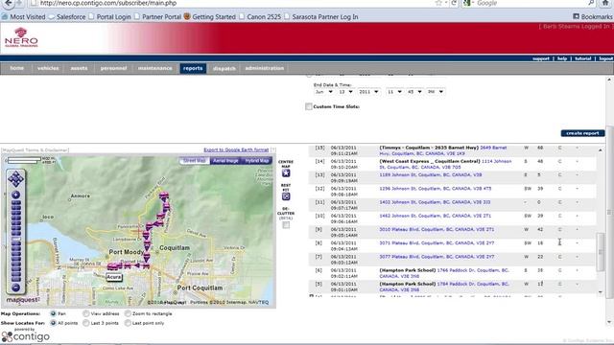The height and width of the screenshot is (345, 614).
Task: Switch map to Aerial Image view
Action: click(x=225, y=160)
